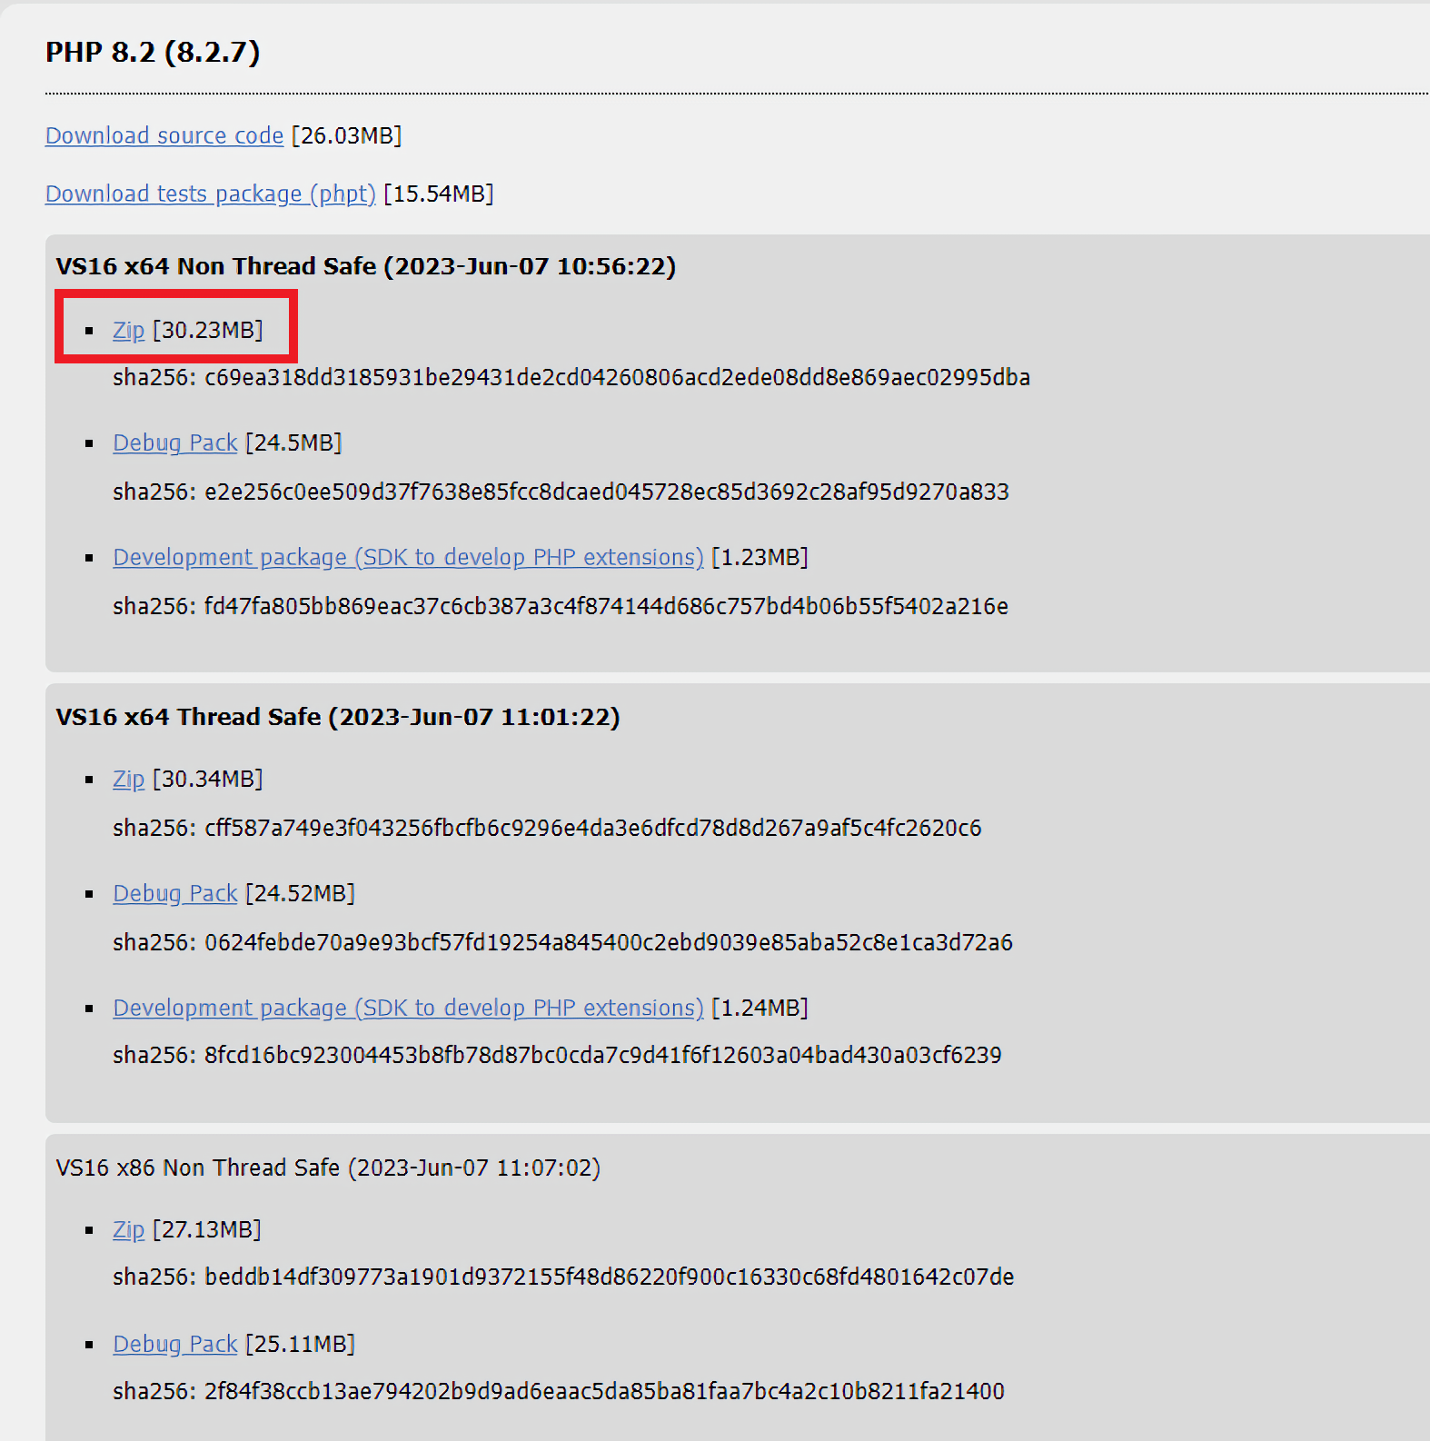Image resolution: width=1430 pixels, height=1441 pixels.
Task: Click the PHP 8.2 (8.2.7) heading
Action: coord(153,52)
